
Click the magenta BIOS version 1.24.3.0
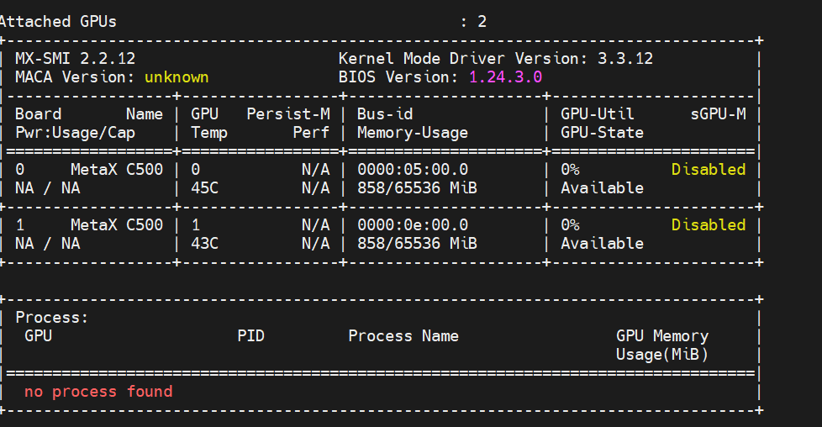pos(505,77)
